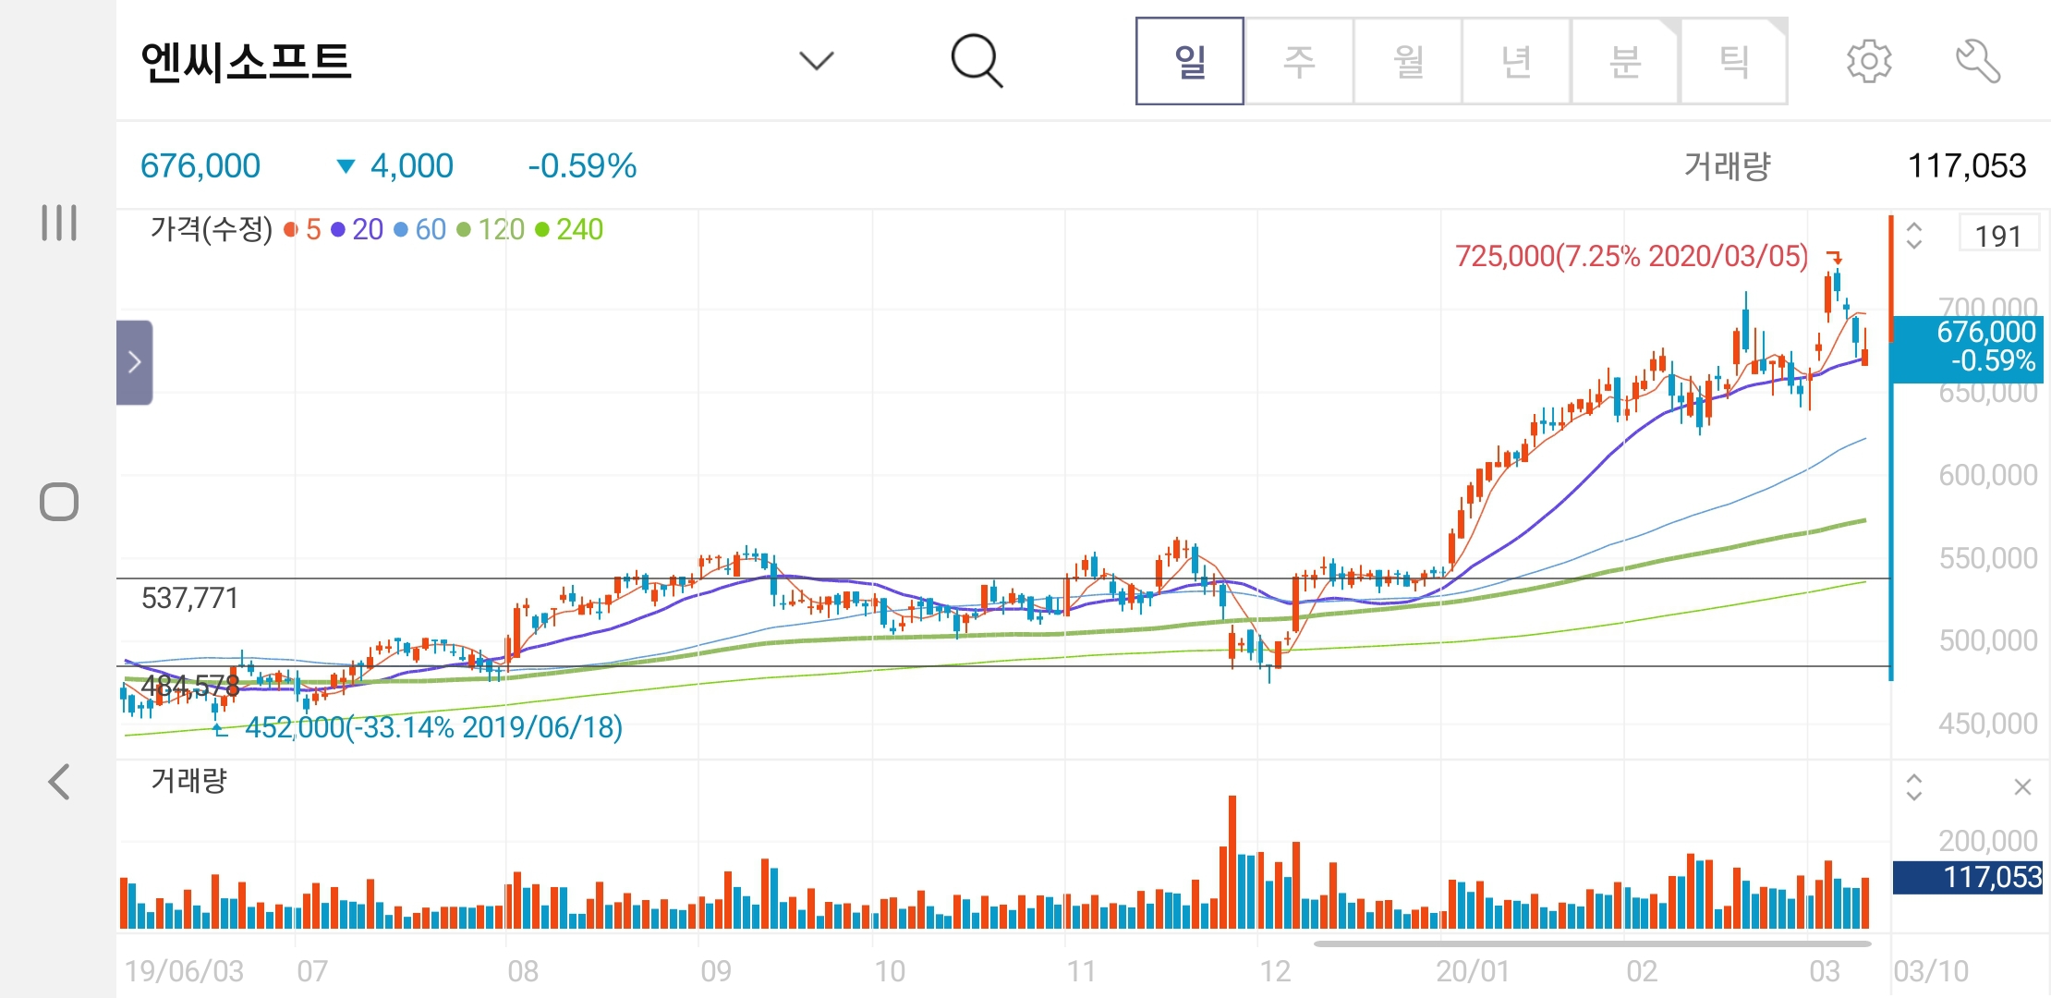This screenshot has height=998, width=2051.
Task: Click the 거래량 volume panel label
Action: (188, 781)
